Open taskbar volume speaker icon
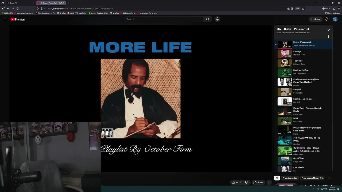The width and height of the screenshot is (342, 192). 325,189
